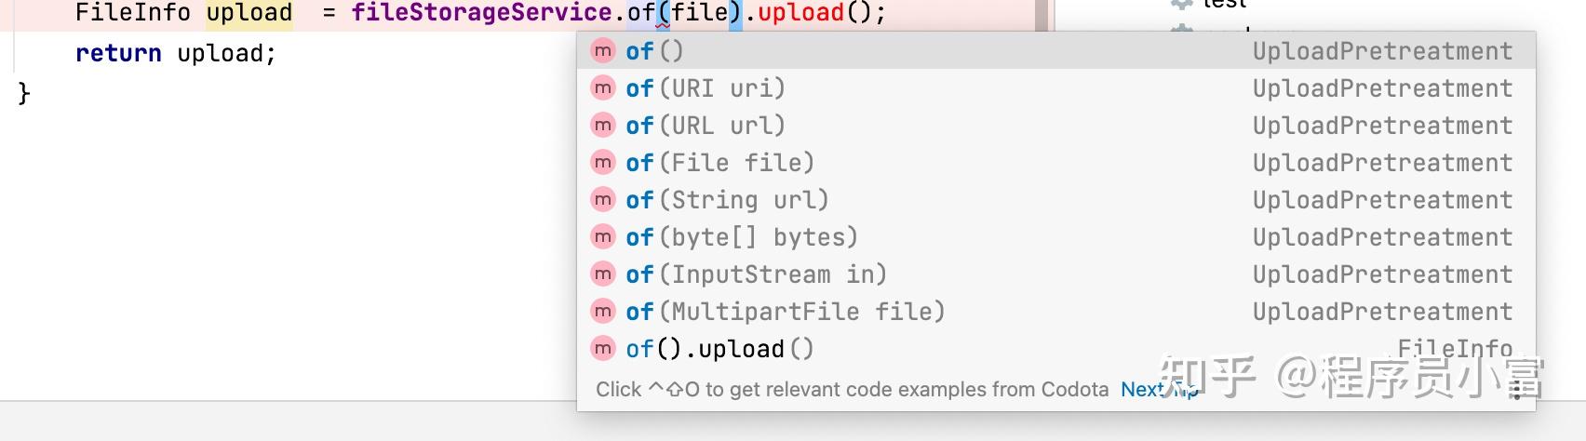This screenshot has width=1586, height=441.
Task: Click the editor vertical scrollbar
Action: pyautogui.click(x=1042, y=13)
